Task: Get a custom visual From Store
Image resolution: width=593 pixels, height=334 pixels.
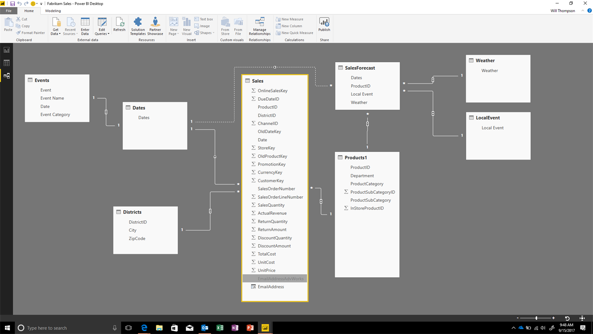Action: (x=225, y=26)
